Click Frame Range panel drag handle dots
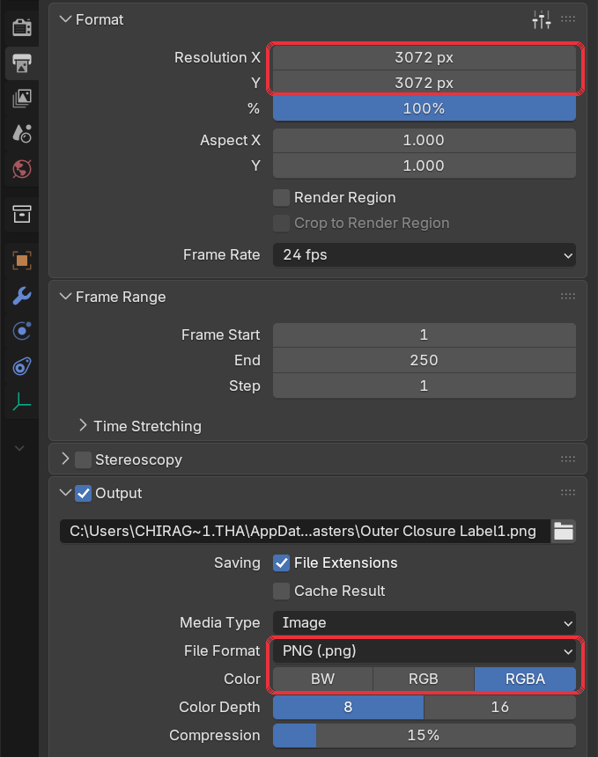This screenshot has width=598, height=757. tap(568, 297)
